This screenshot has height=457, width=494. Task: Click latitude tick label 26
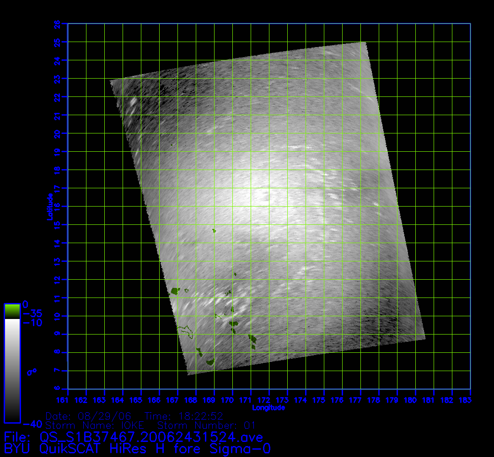coord(58,24)
